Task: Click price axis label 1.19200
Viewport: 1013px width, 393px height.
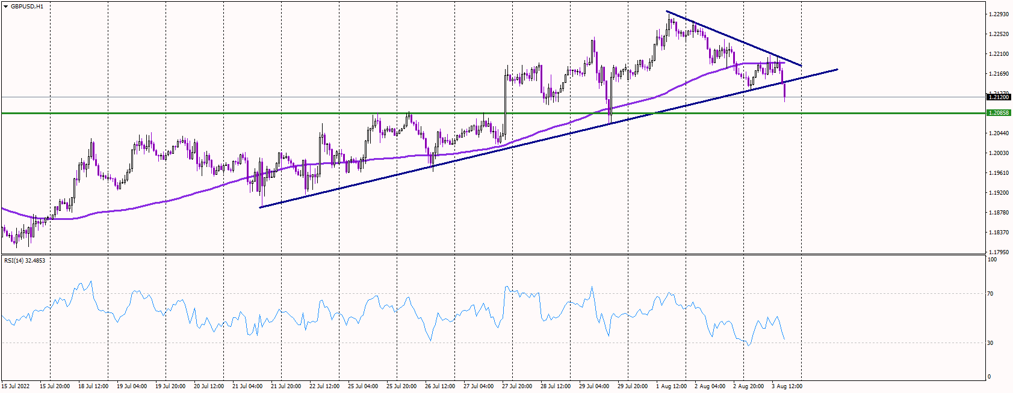Action: pyautogui.click(x=998, y=193)
